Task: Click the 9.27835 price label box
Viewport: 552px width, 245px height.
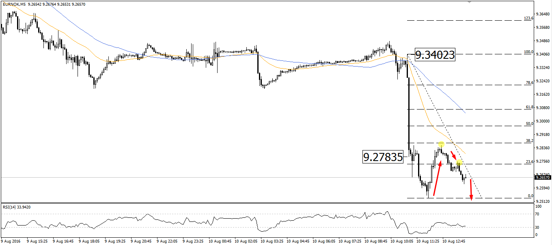Action: pos(383,157)
